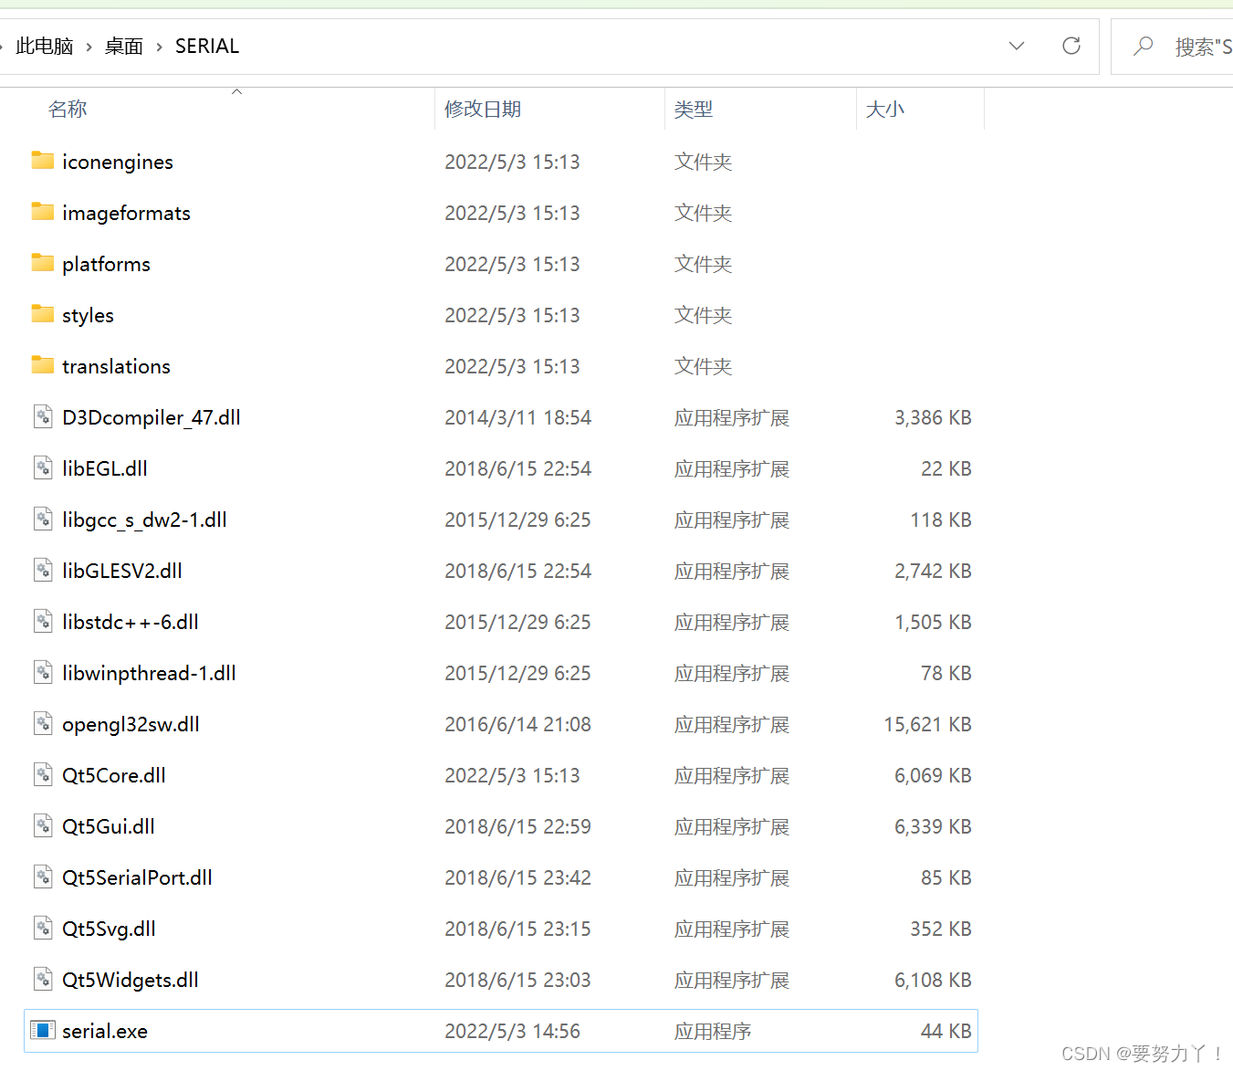Select the libstdc++-6.dll file name
Viewport: 1233px width, 1071px height.
131,622
